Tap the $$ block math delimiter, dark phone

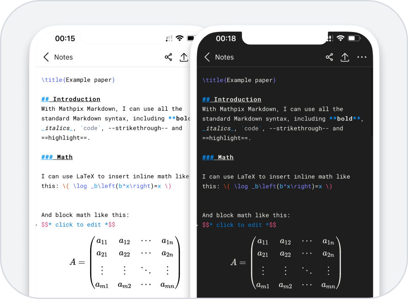click(206, 225)
